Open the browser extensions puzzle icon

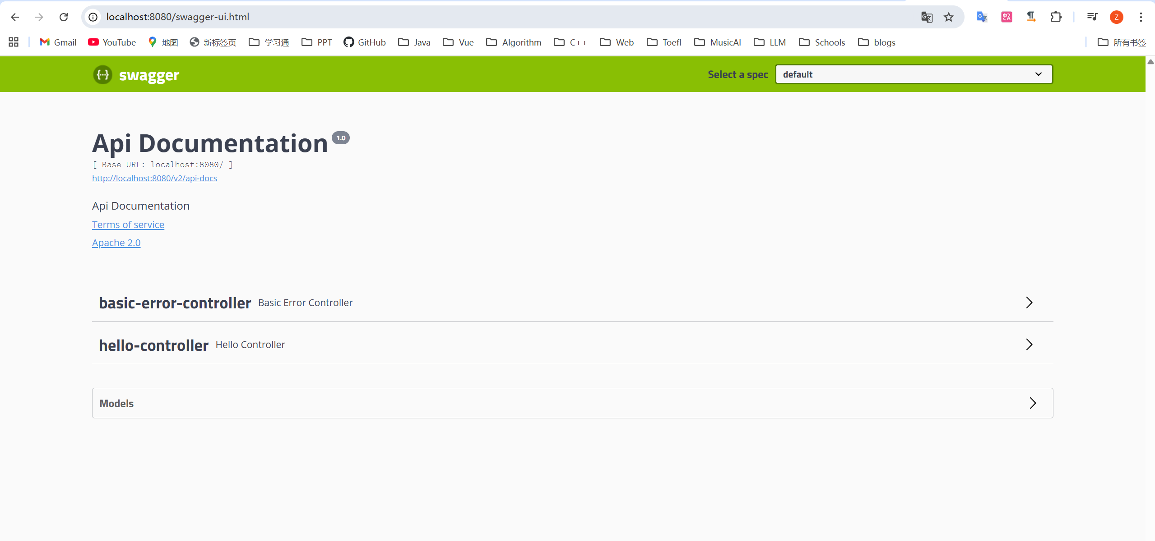coord(1055,17)
